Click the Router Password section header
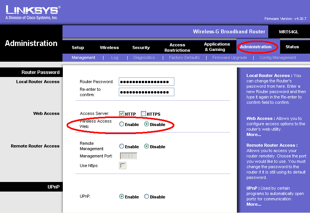The image size is (310, 213). coord(40,72)
